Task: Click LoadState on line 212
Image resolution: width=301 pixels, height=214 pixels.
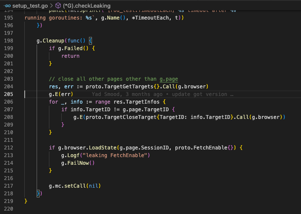Action: [x=103, y=148]
